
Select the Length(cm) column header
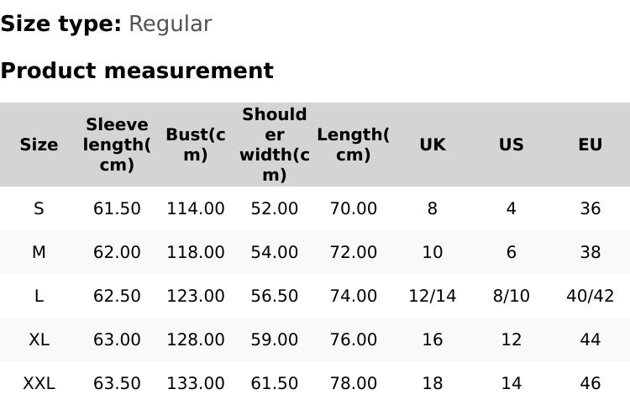353,145
